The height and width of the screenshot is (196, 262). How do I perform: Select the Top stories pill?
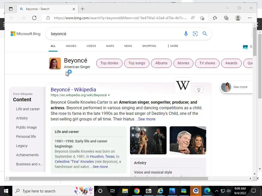(x=109, y=63)
